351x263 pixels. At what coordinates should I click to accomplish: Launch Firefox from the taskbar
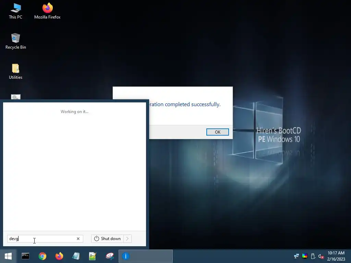(59, 256)
